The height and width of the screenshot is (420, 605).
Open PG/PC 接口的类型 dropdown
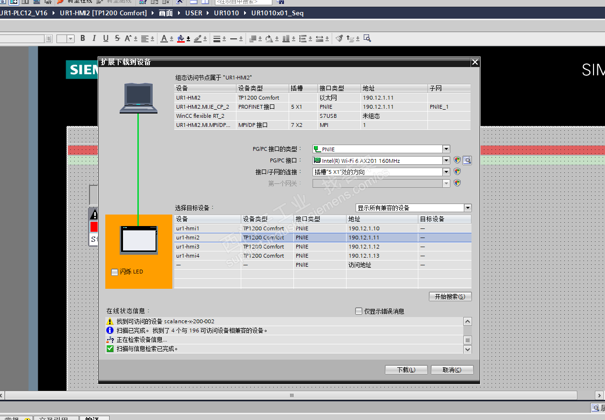click(446, 149)
